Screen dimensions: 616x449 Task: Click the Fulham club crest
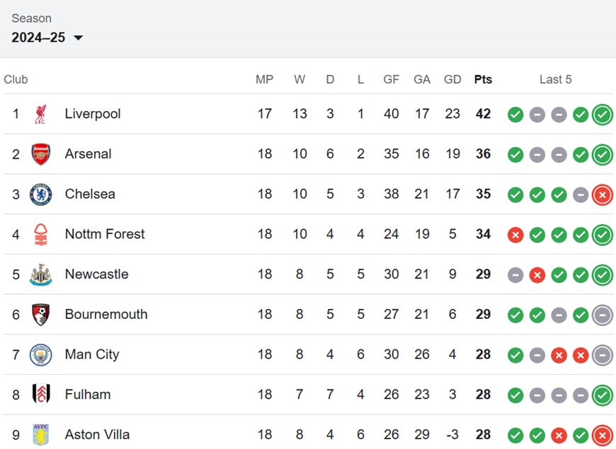pos(41,395)
